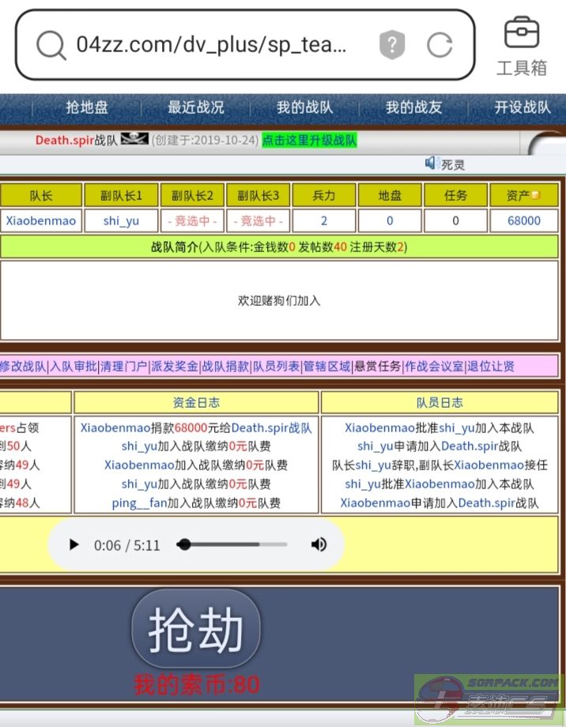Go to 我的战队 menu item
The width and height of the screenshot is (566, 727).
point(304,107)
